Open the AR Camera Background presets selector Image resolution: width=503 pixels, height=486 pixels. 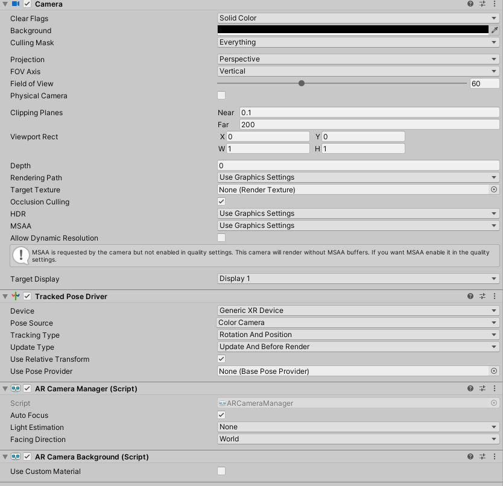pyautogui.click(x=482, y=456)
